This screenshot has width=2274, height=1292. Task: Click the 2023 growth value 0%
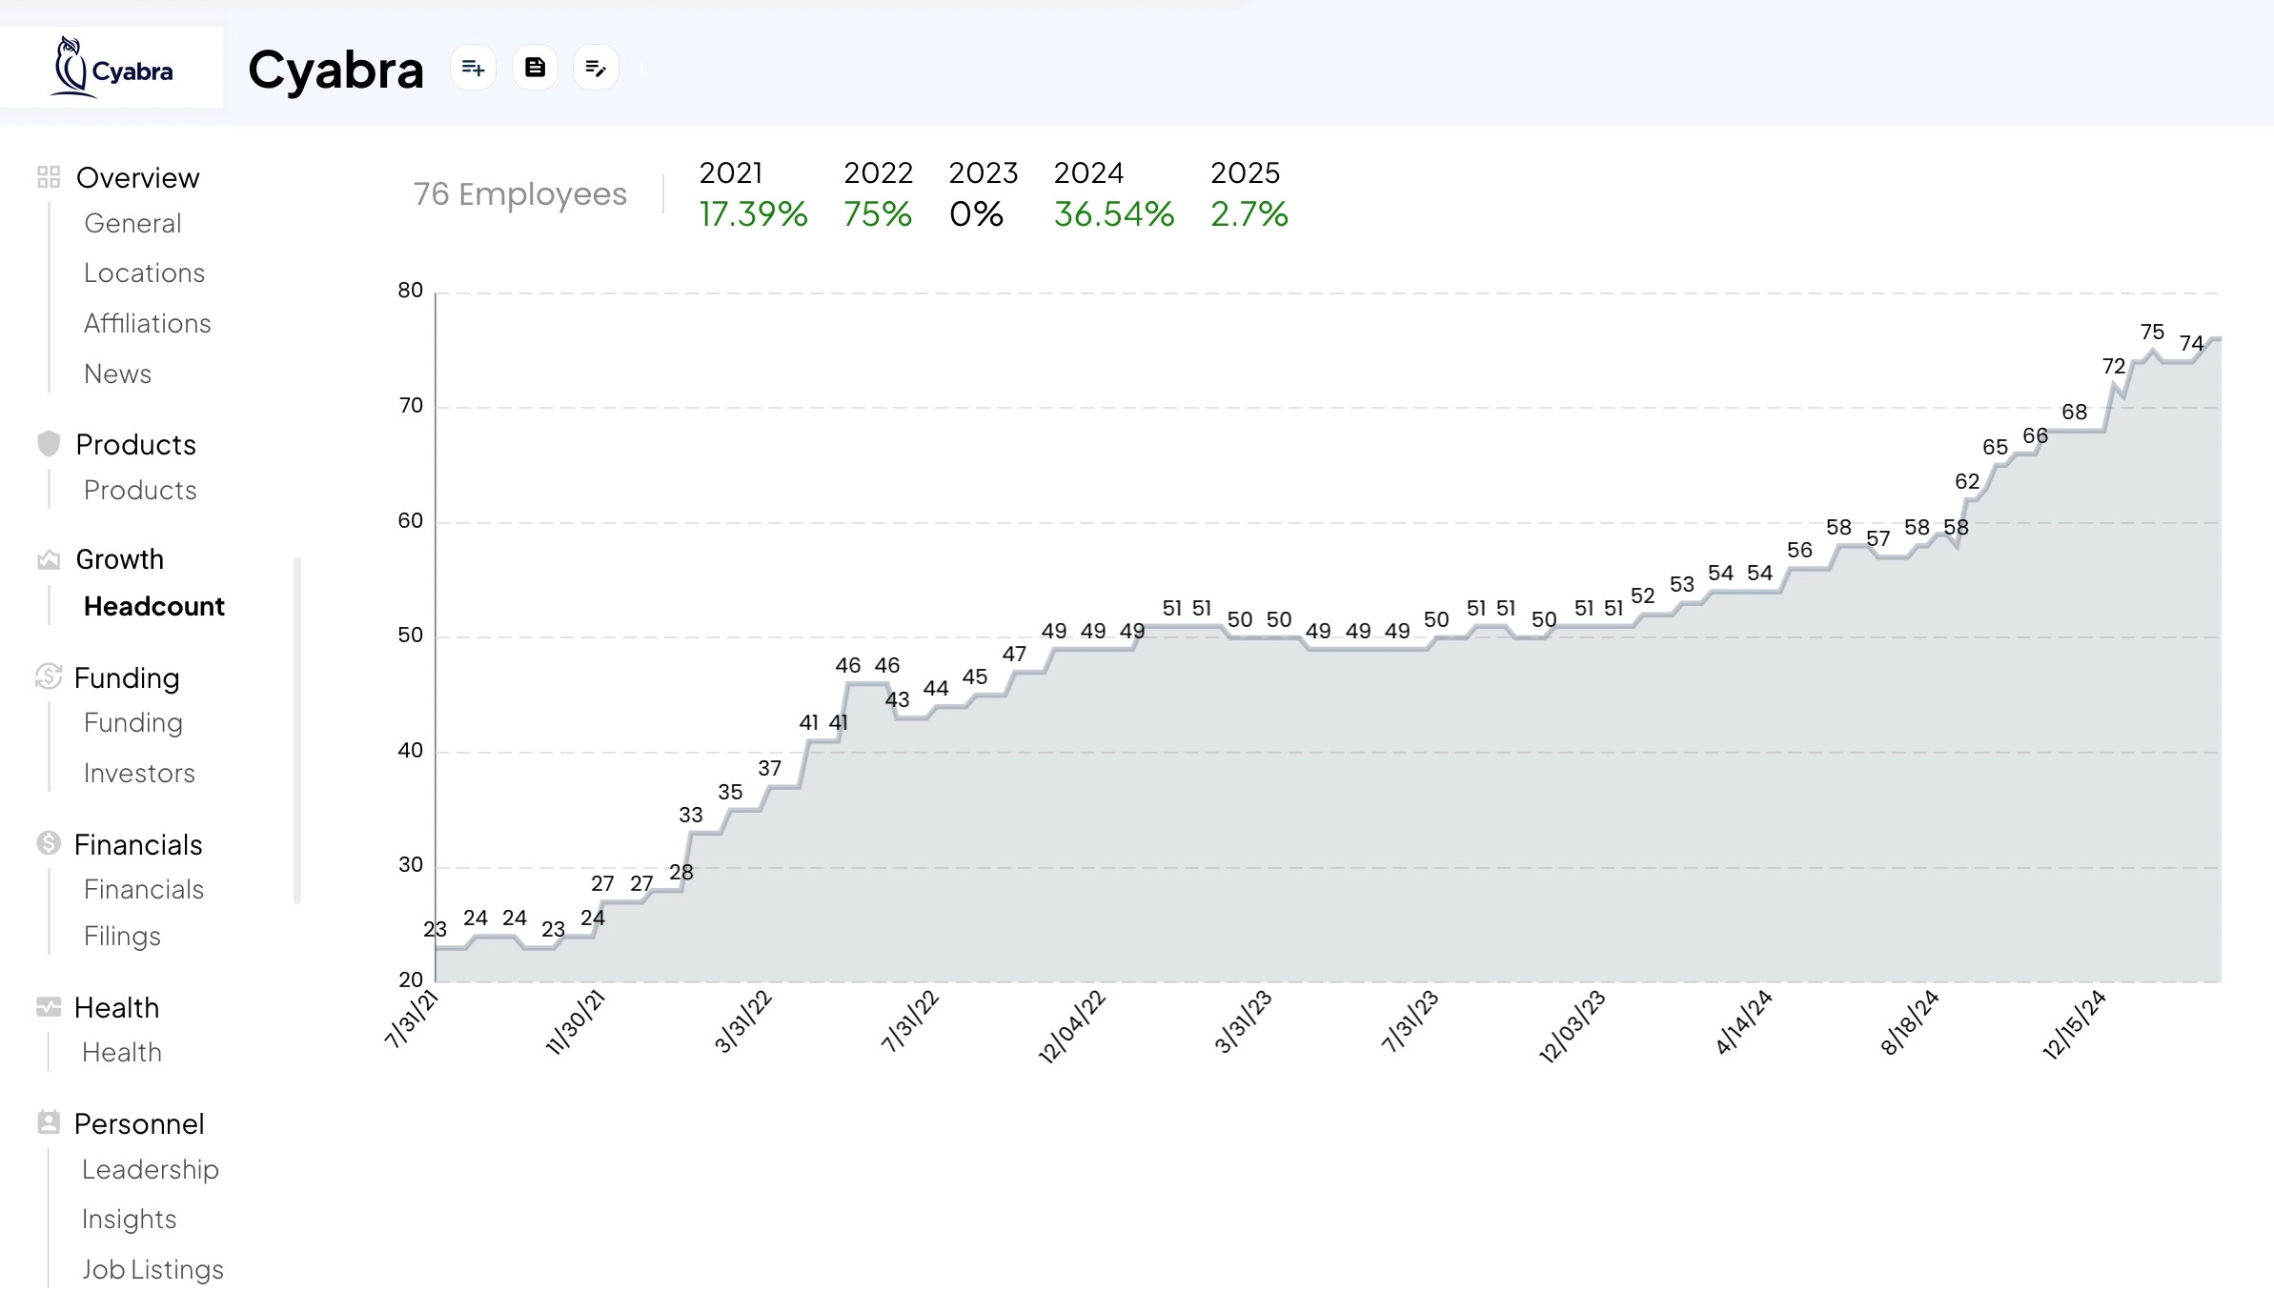pos(976,213)
